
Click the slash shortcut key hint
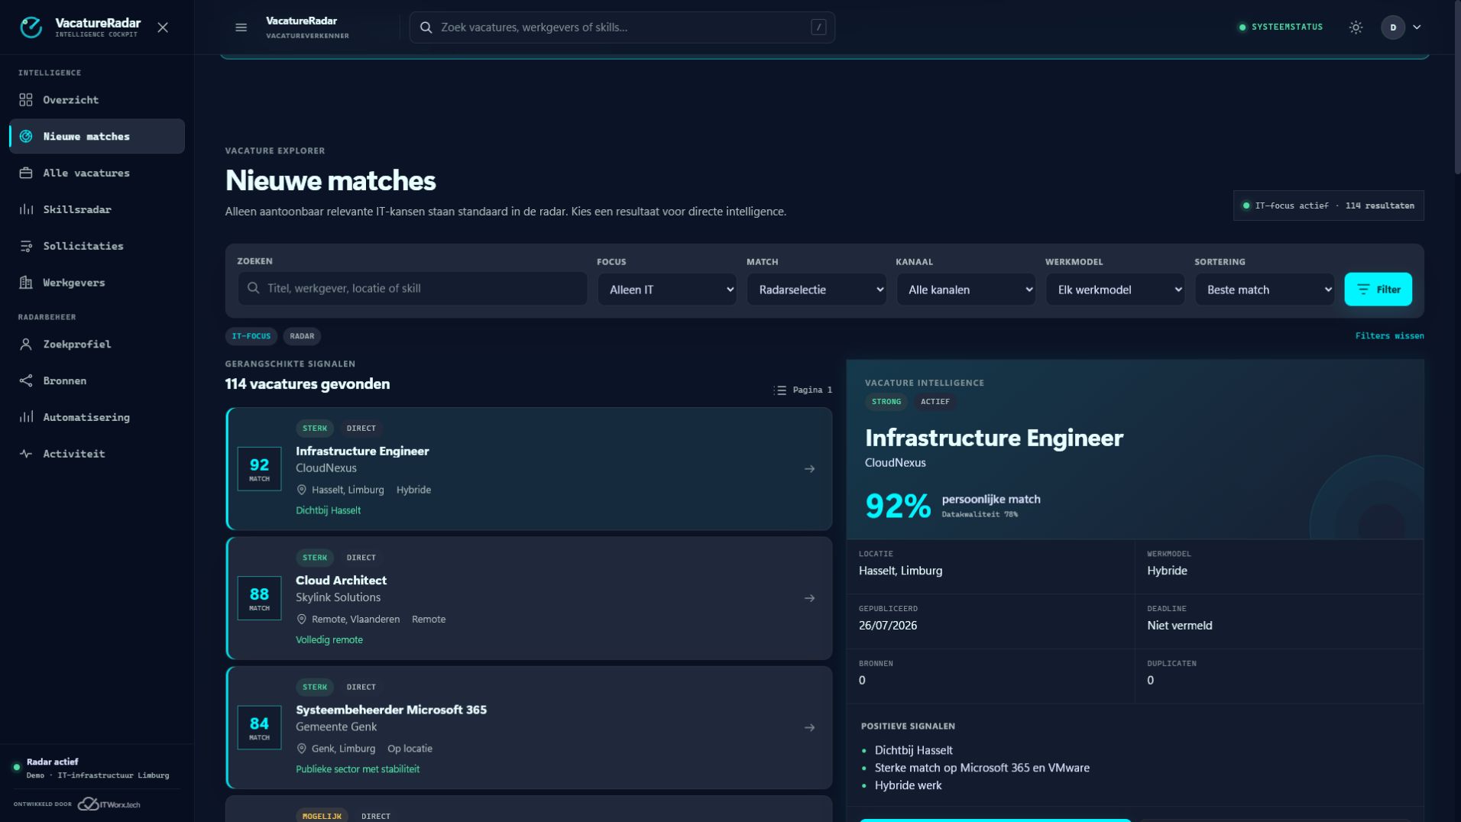(x=818, y=28)
